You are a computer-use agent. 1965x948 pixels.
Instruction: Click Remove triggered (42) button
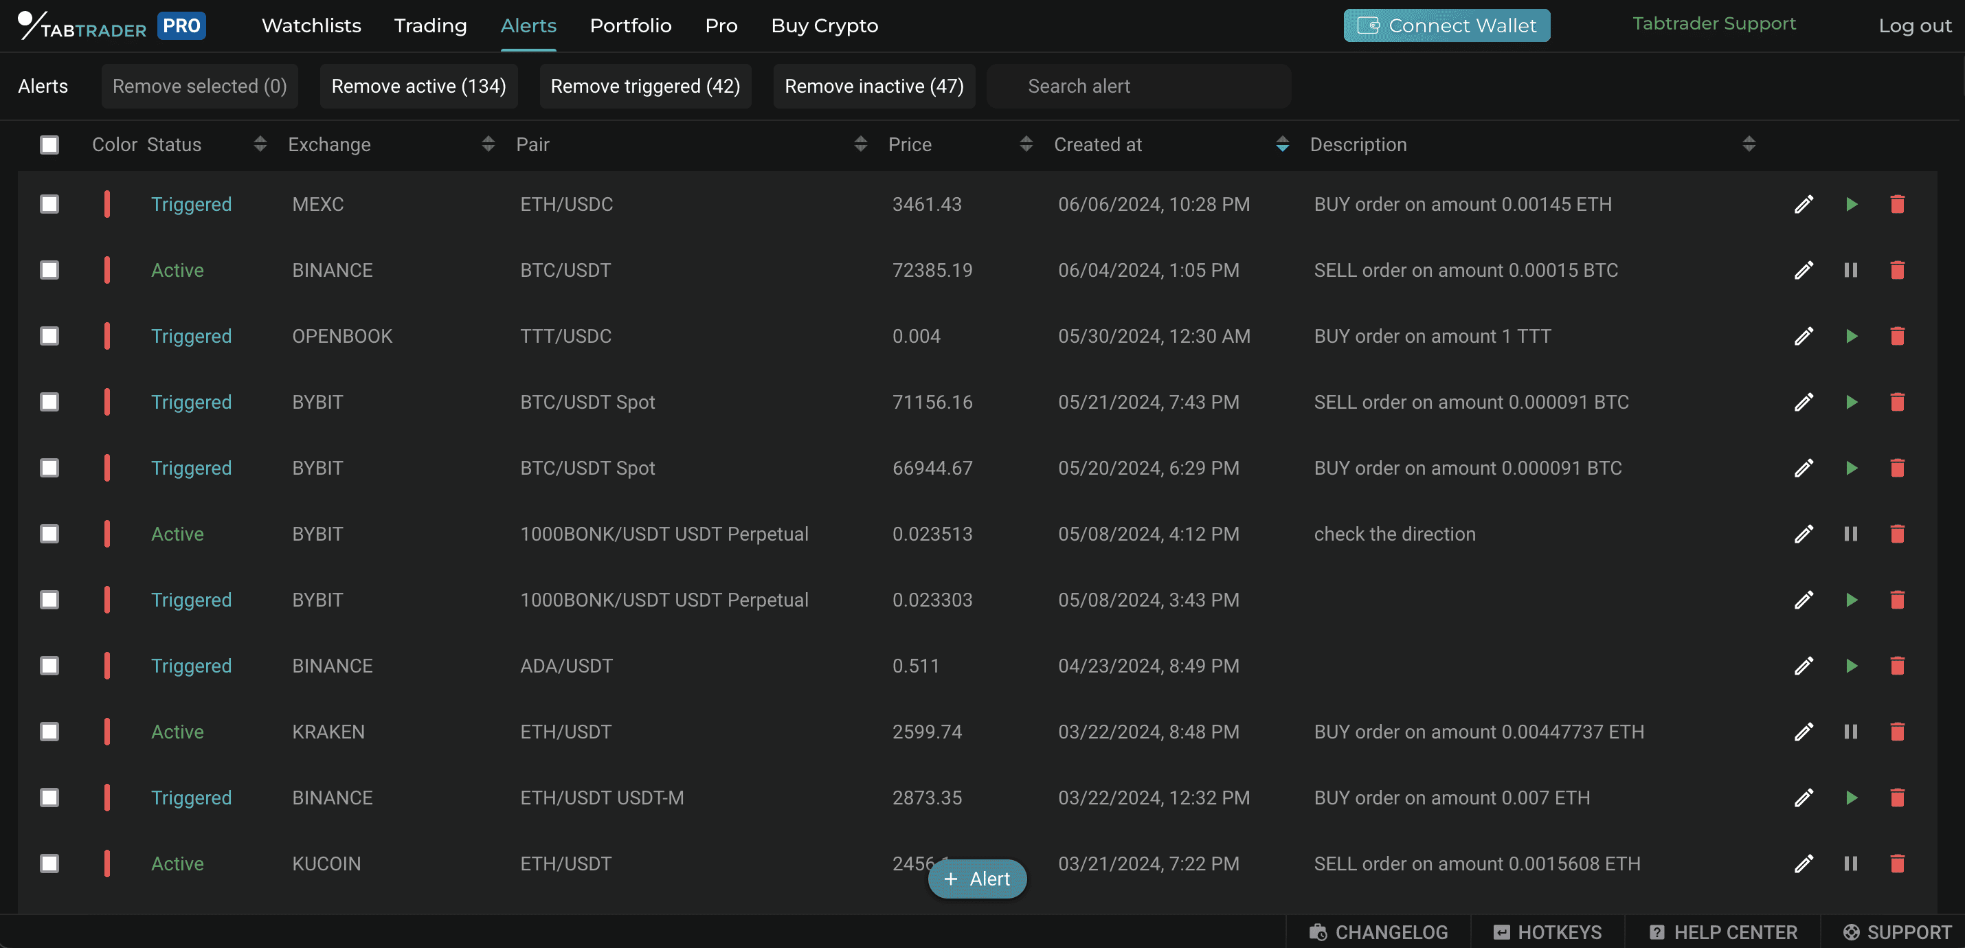645,86
